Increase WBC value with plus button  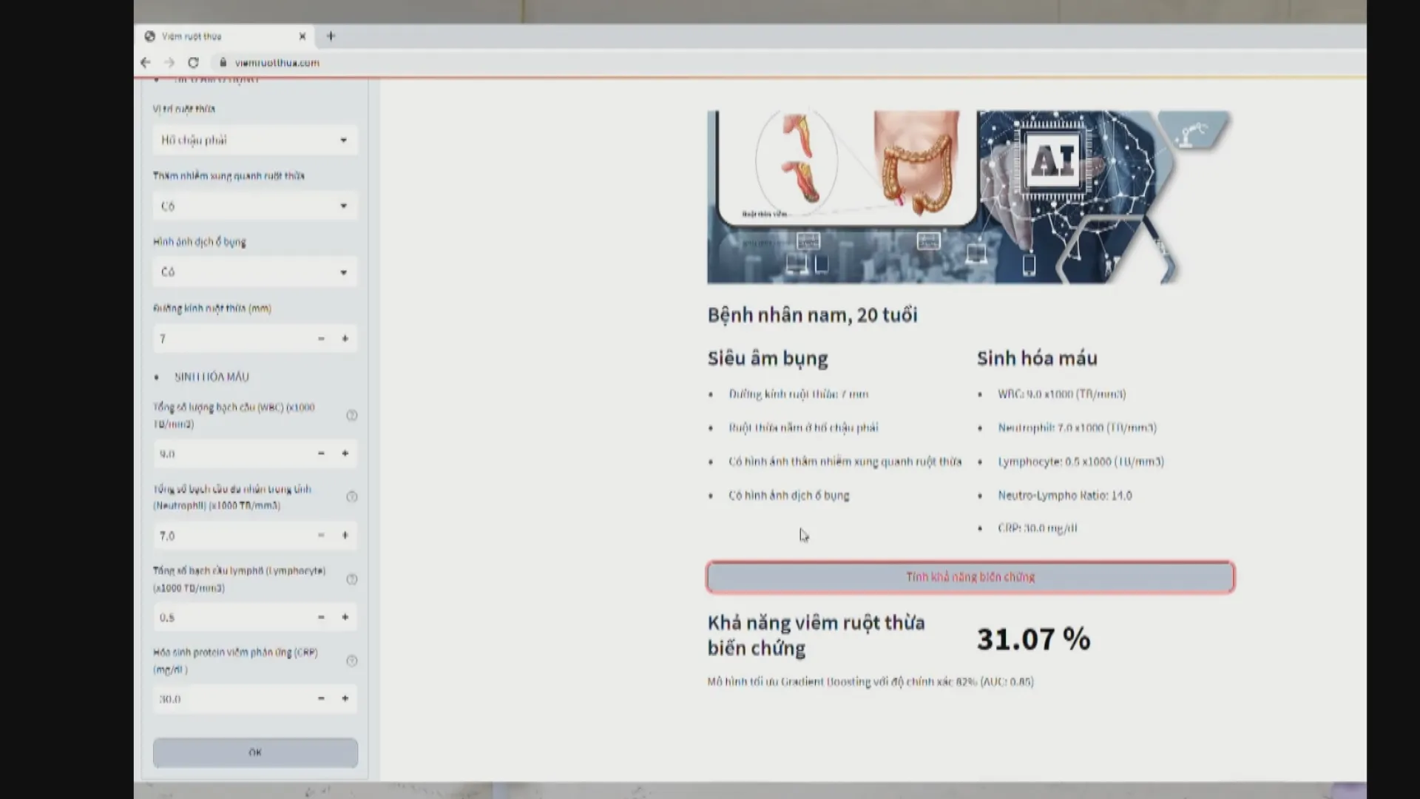[345, 454]
